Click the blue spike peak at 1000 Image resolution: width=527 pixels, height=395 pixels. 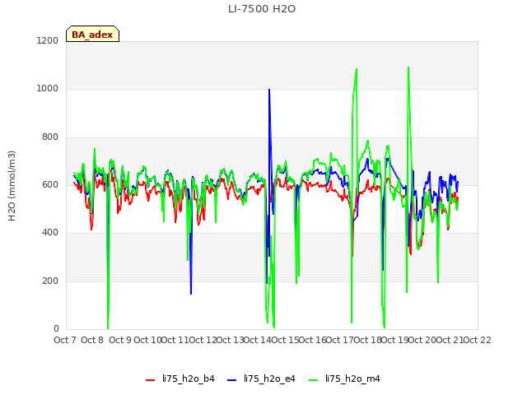coord(269,90)
